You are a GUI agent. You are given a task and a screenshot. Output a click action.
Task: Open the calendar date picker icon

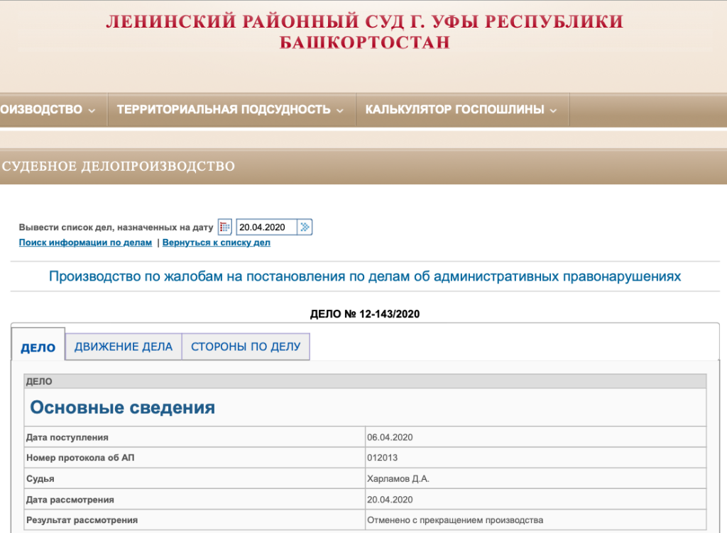[225, 228]
